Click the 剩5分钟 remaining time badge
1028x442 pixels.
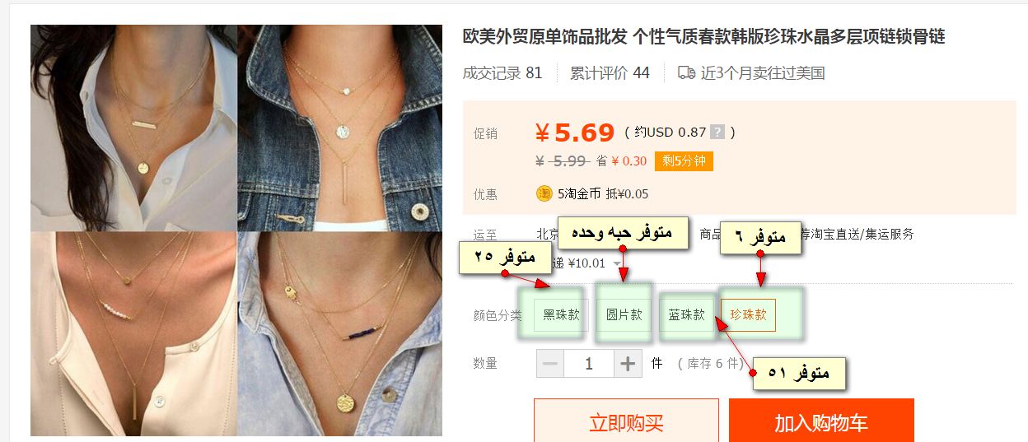click(684, 161)
